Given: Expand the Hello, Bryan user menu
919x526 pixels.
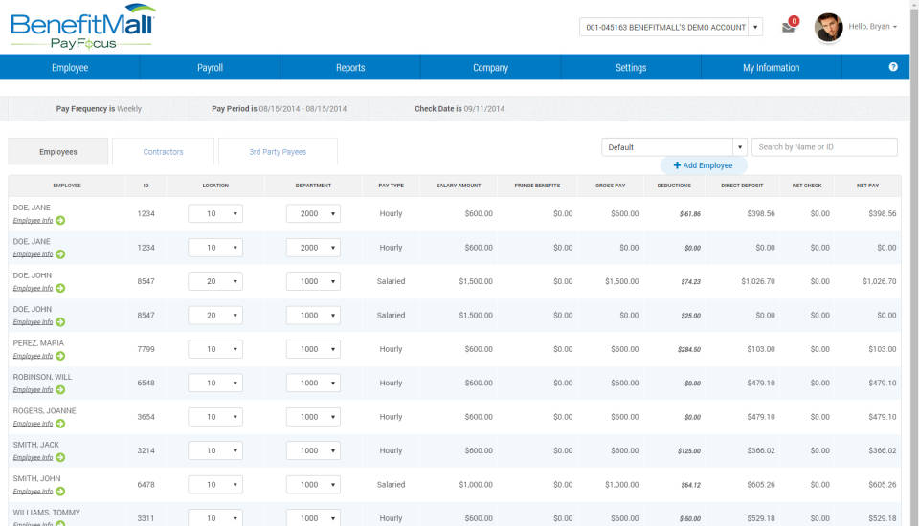Looking at the screenshot, I should coord(872,27).
